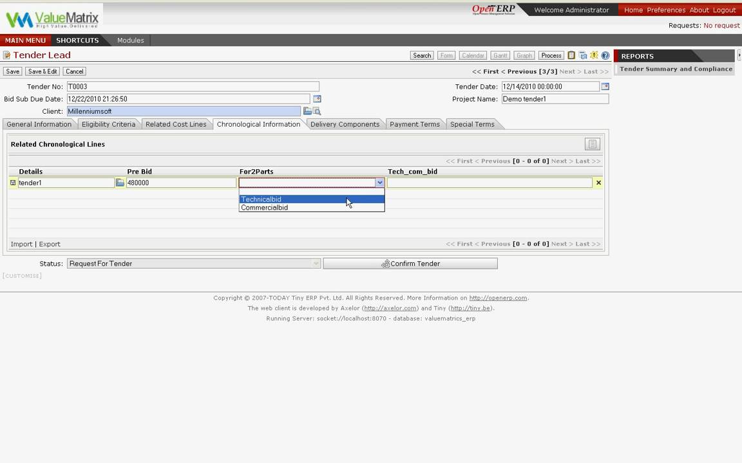
Task: Click the Tech_com_bid input field
Action: pyautogui.click(x=490, y=183)
